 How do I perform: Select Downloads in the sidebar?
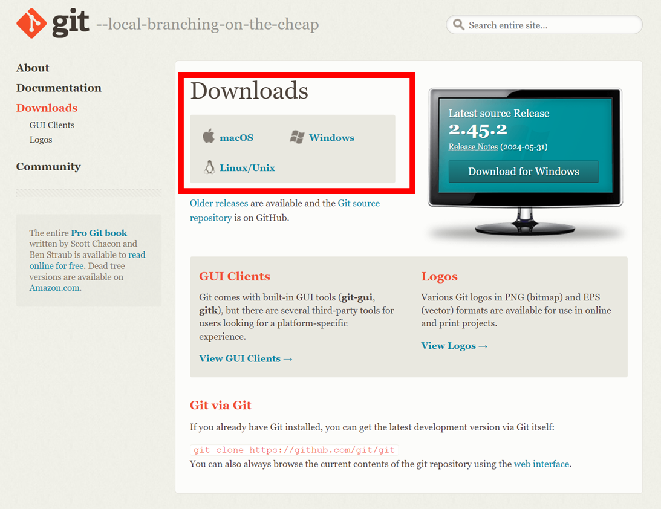[47, 108]
